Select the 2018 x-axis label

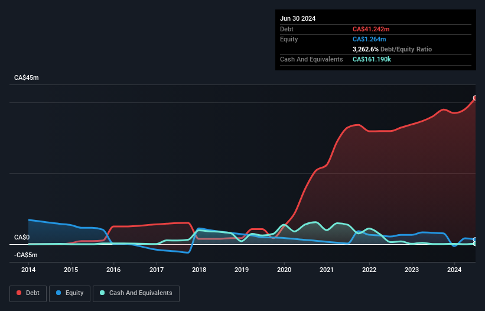[x=199, y=270]
